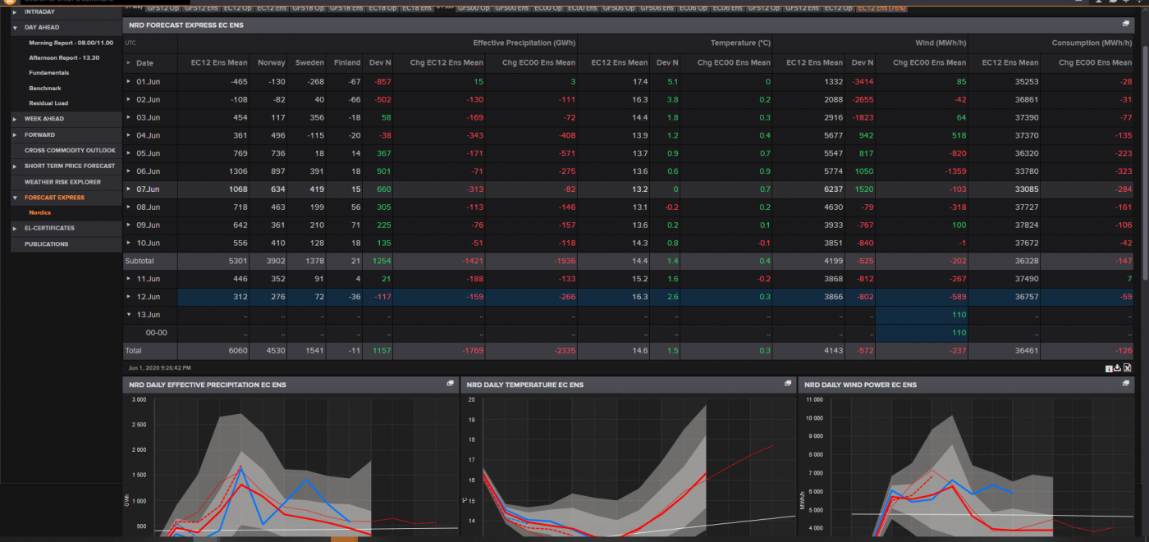Image resolution: width=1149 pixels, height=542 pixels.
Task: Click the download icon below the table
Action: point(1118,367)
